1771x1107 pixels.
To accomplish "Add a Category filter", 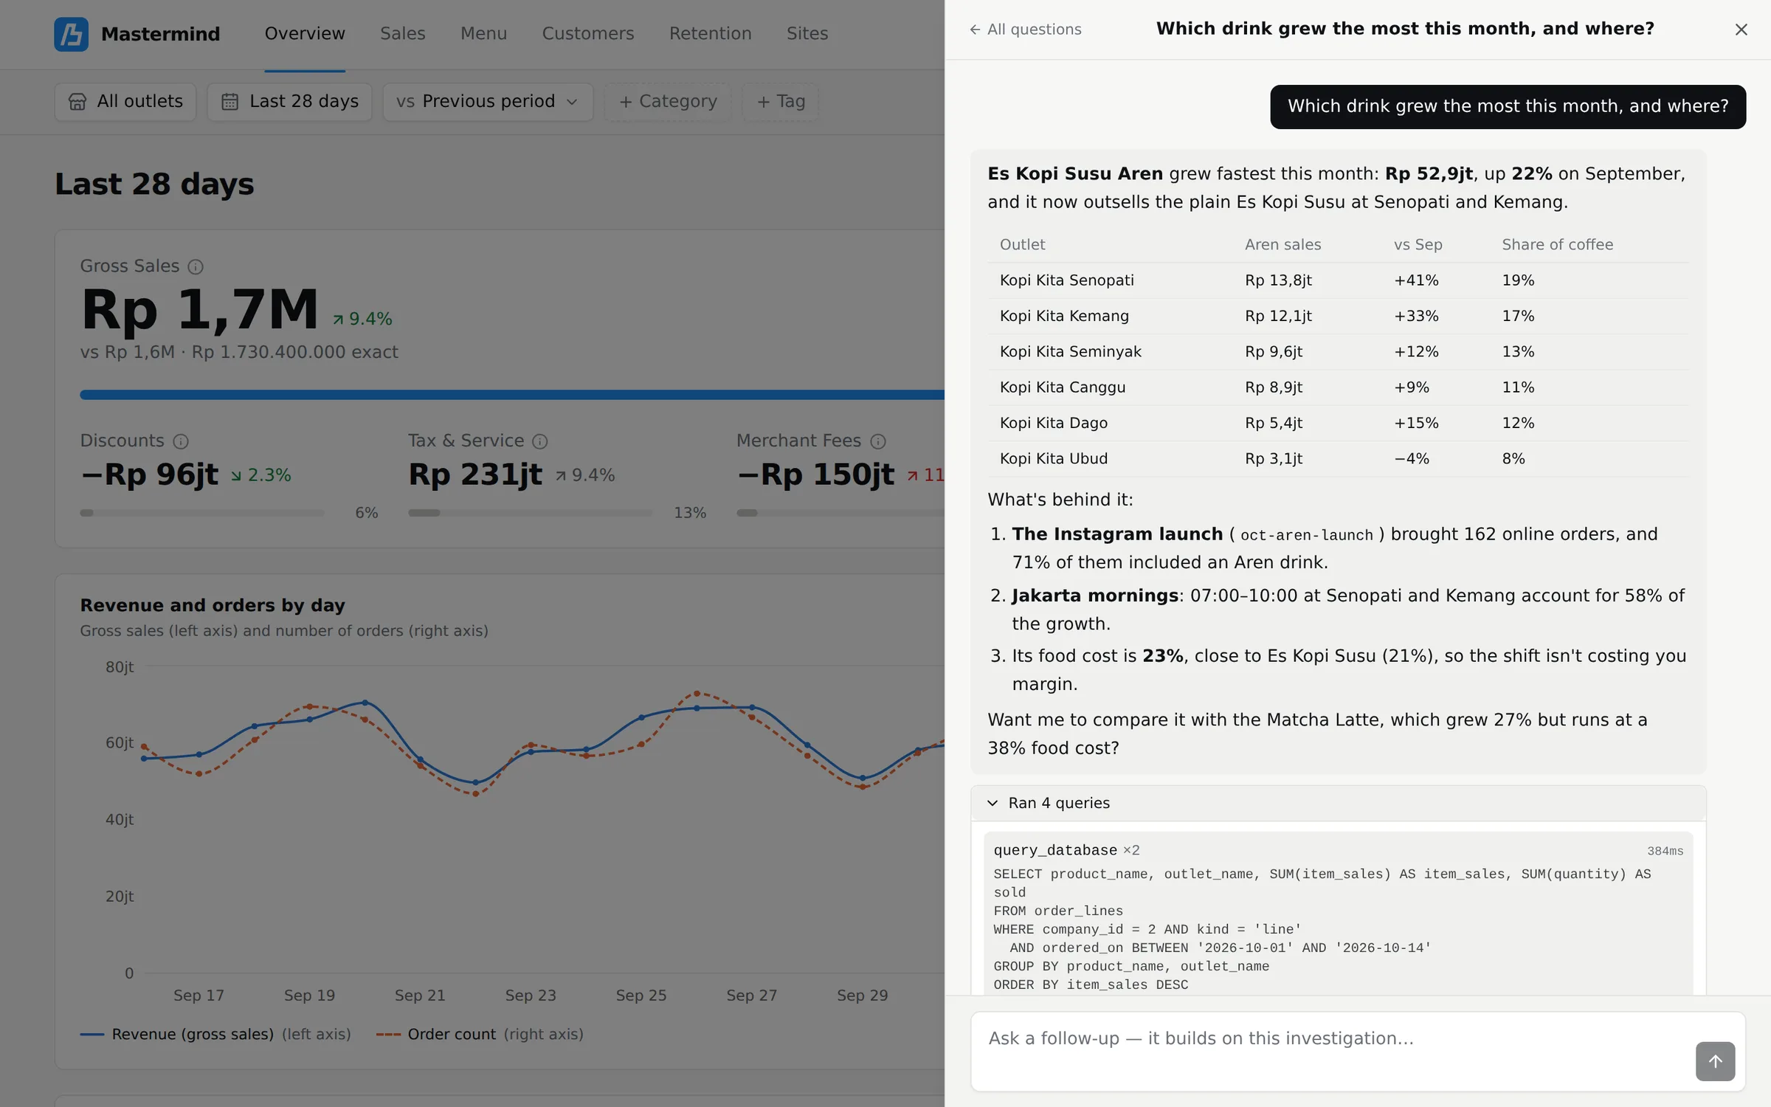I will (x=668, y=102).
